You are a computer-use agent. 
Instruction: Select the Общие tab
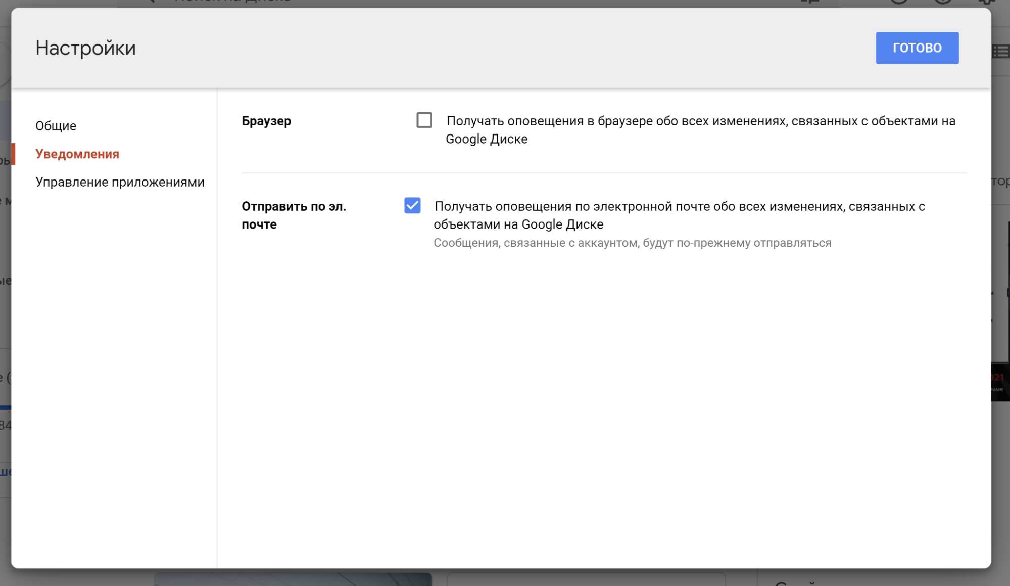(x=55, y=125)
